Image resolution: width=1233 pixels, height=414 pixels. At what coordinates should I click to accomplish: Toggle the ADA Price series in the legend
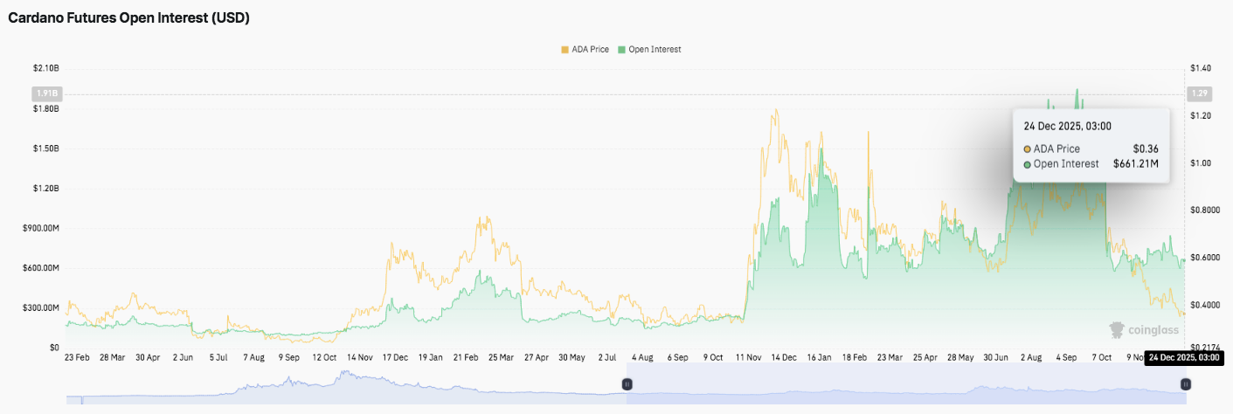point(589,50)
